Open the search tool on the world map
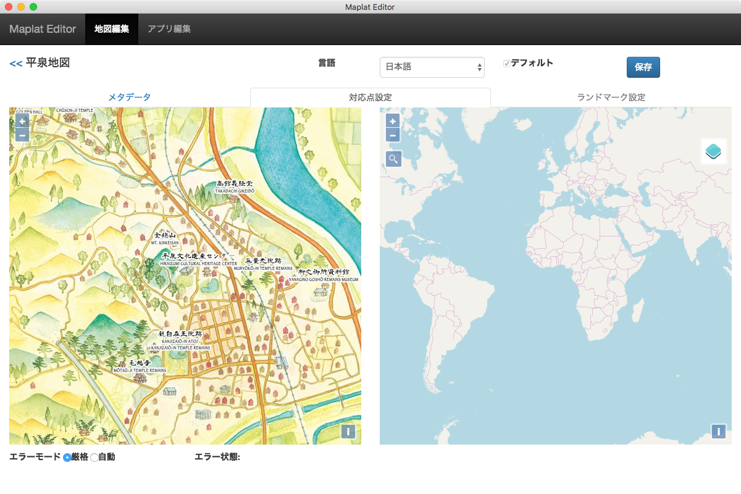Screen dimensions: 741x494 (393, 159)
